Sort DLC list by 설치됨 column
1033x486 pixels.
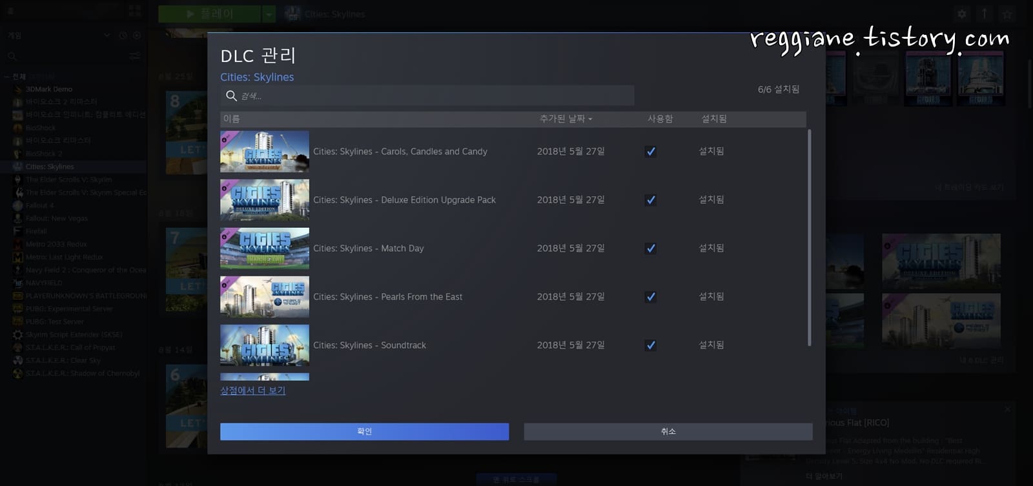coord(714,119)
